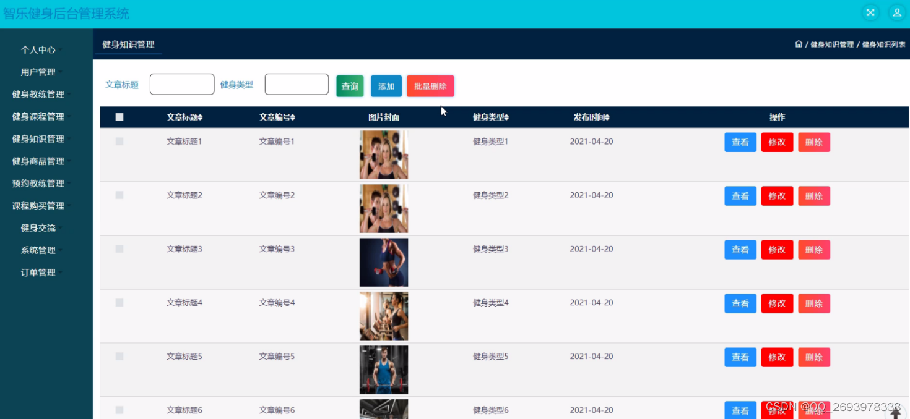
Task: Sort table by 文章编号 column arrows
Action: tap(293, 117)
